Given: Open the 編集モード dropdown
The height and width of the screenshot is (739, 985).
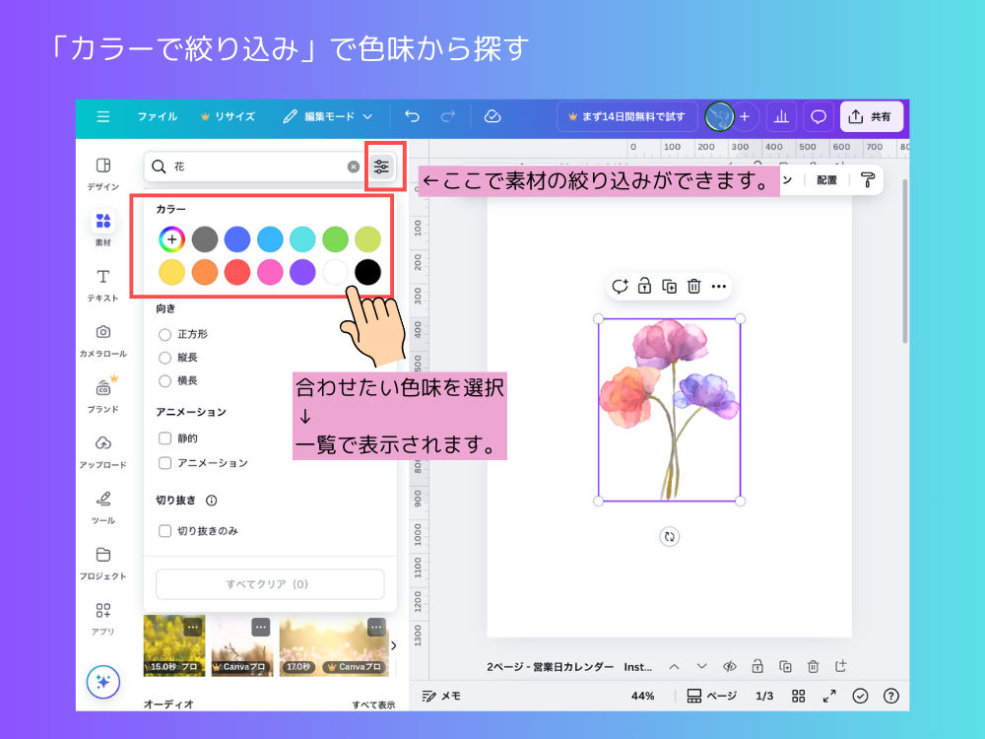Looking at the screenshot, I should click(328, 116).
